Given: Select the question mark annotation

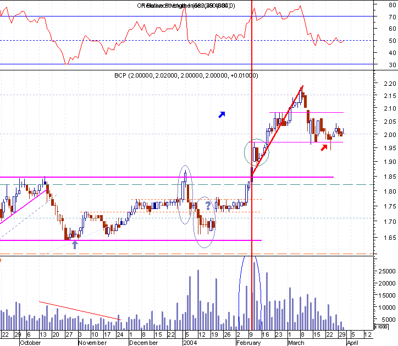Looking at the screenshot, I should [208, 206].
